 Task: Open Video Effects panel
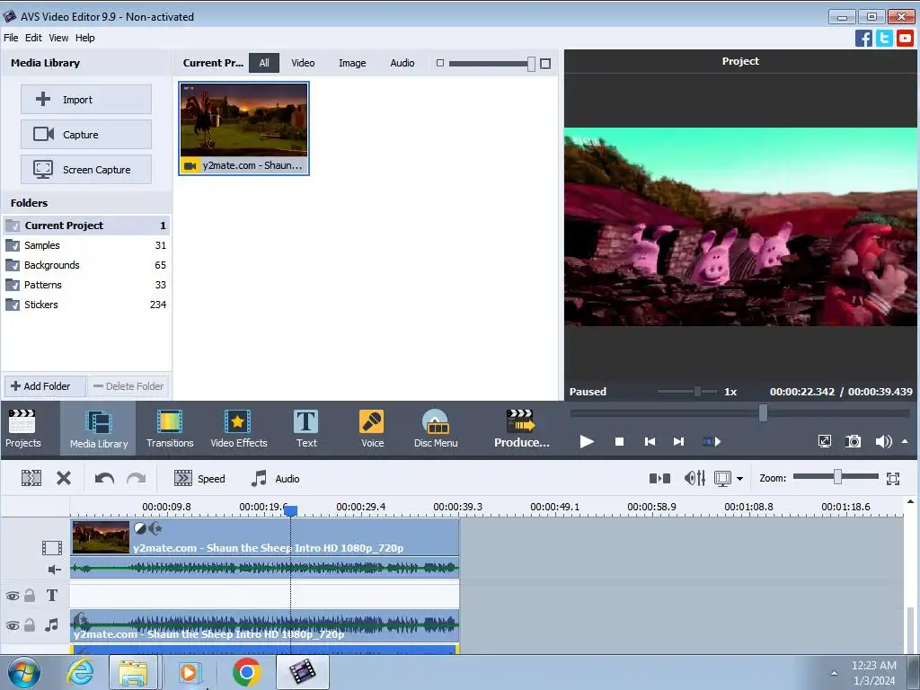[238, 429]
